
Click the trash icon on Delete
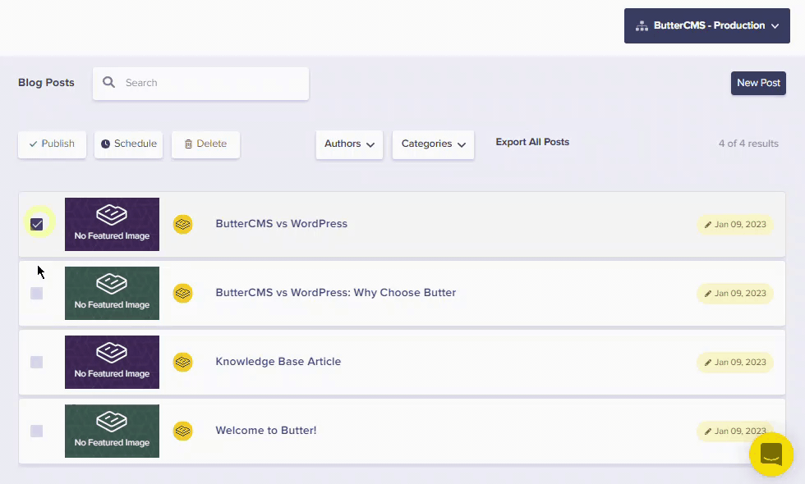click(x=188, y=144)
